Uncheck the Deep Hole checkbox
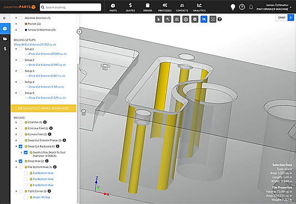This screenshot has height=204, width=296. point(21,161)
